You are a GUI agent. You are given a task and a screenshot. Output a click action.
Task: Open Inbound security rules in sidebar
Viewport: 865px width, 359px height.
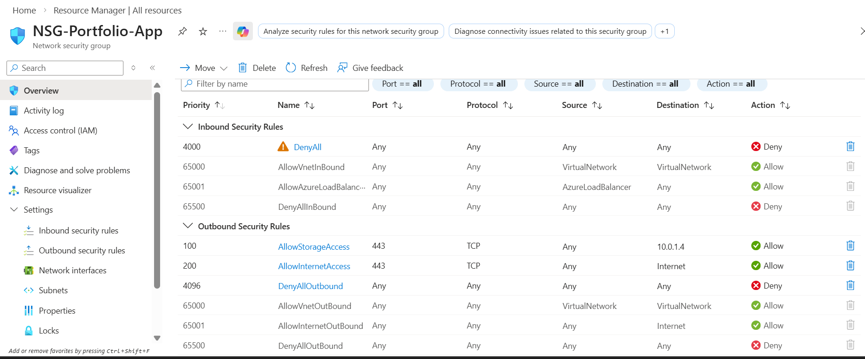point(78,230)
